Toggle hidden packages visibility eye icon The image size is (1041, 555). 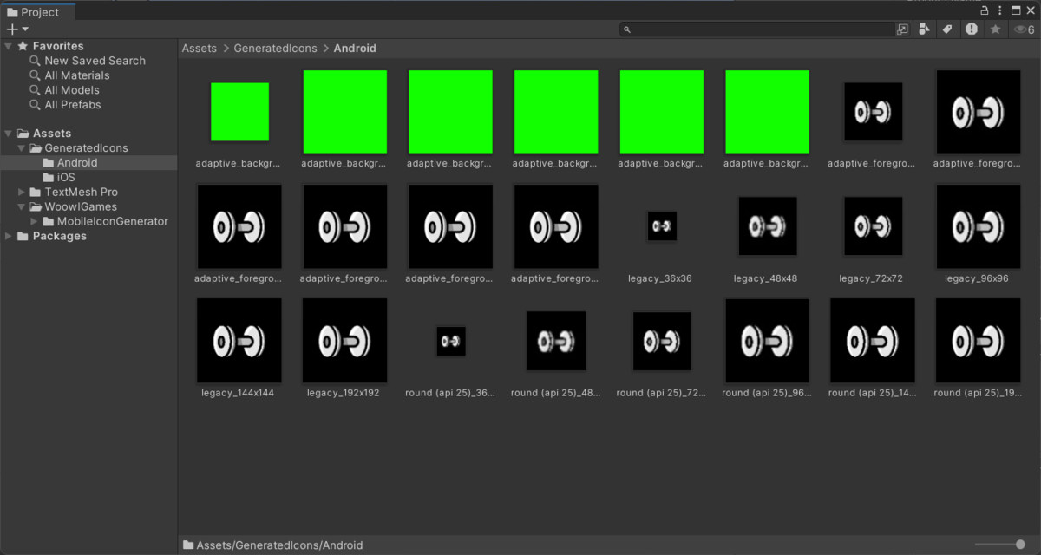(x=1024, y=29)
